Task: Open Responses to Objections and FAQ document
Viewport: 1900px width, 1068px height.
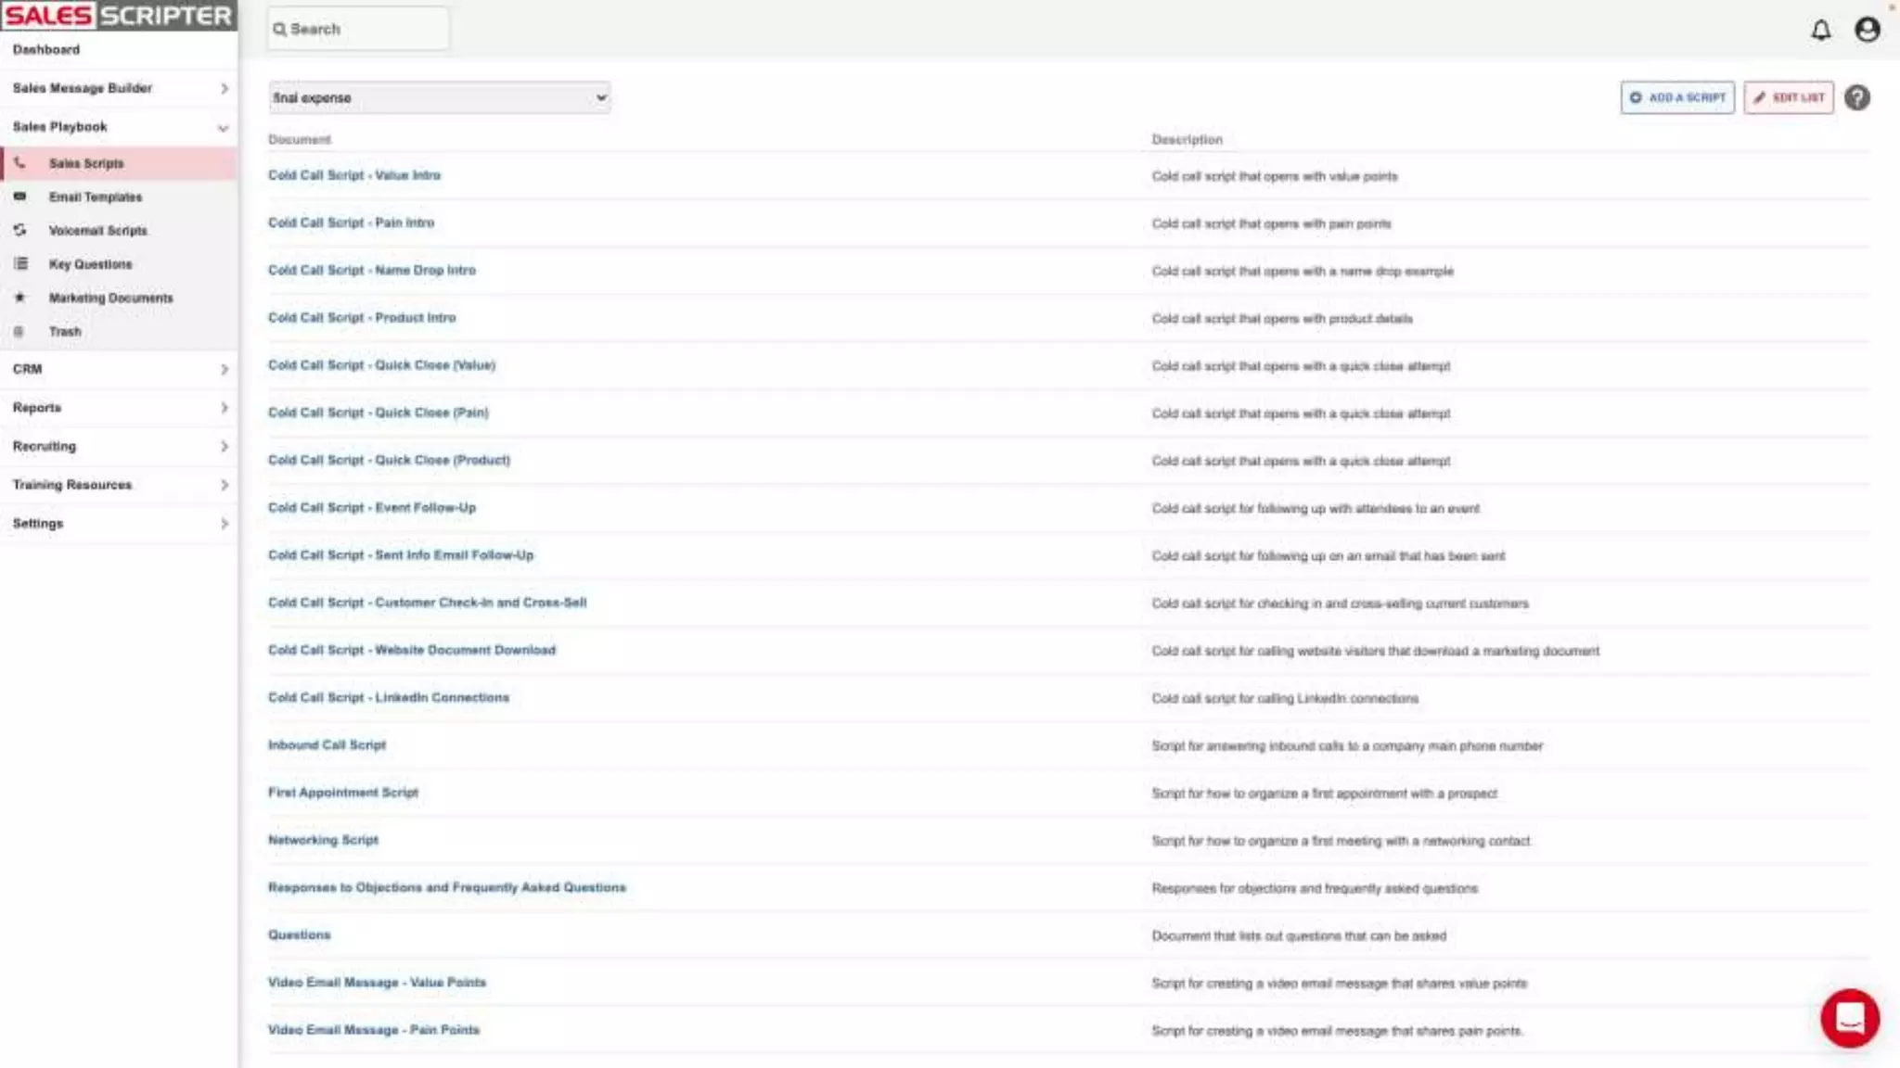Action: (x=447, y=887)
